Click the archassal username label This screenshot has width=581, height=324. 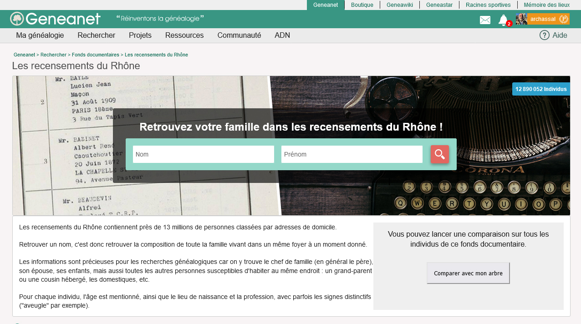point(543,19)
